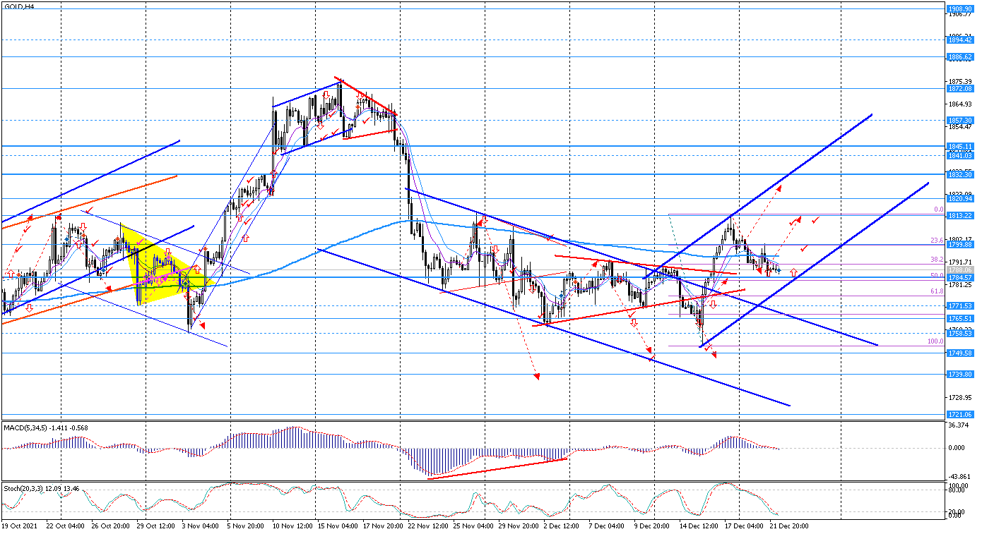Click the gray current price tag 1788.06
This screenshot has height=534, width=982.
click(x=960, y=269)
